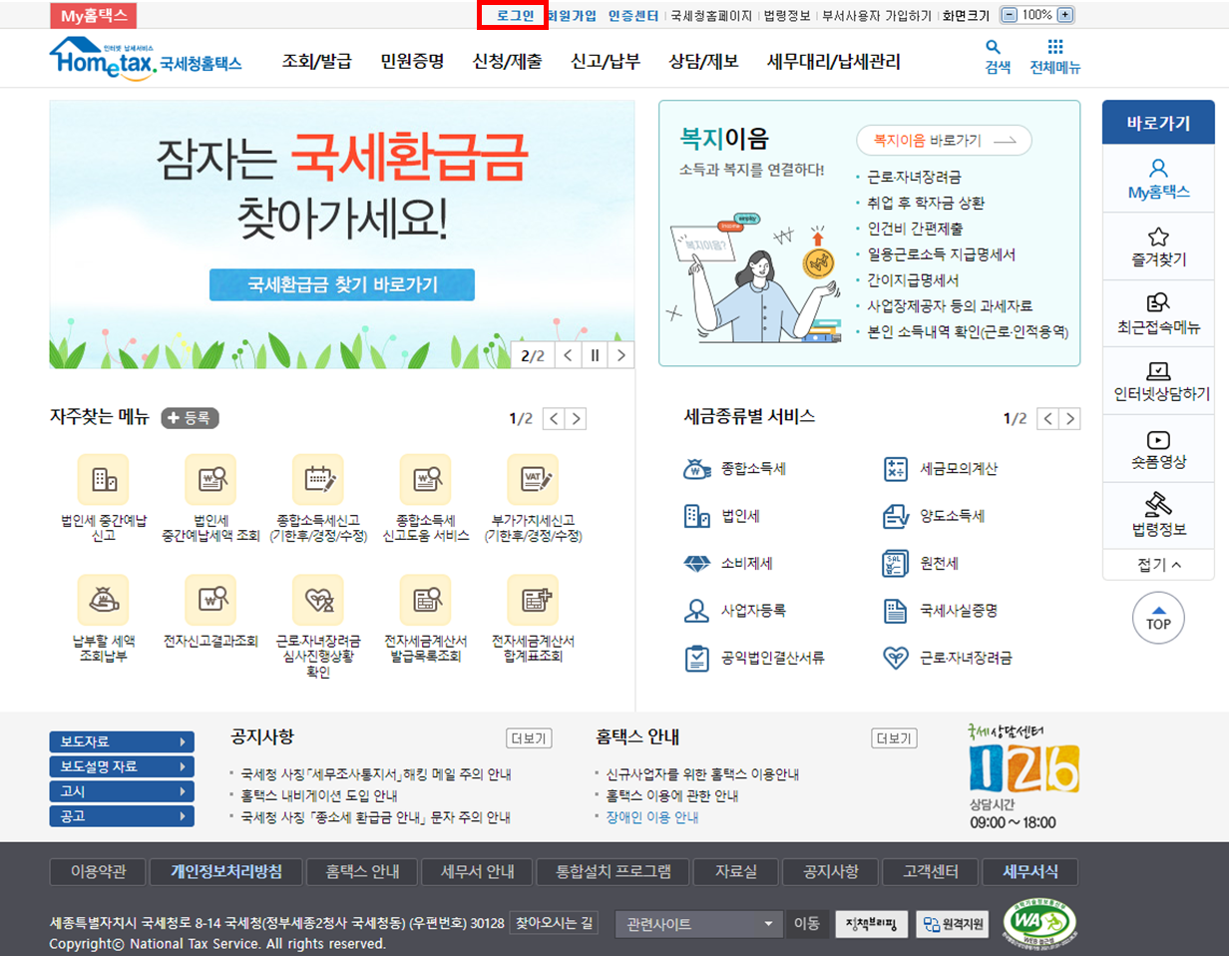Viewport: 1229px width, 956px height.
Task: Open 인터넷상담하기 in sidebar
Action: coord(1158,381)
